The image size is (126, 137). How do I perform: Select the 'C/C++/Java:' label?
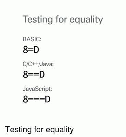(38, 64)
